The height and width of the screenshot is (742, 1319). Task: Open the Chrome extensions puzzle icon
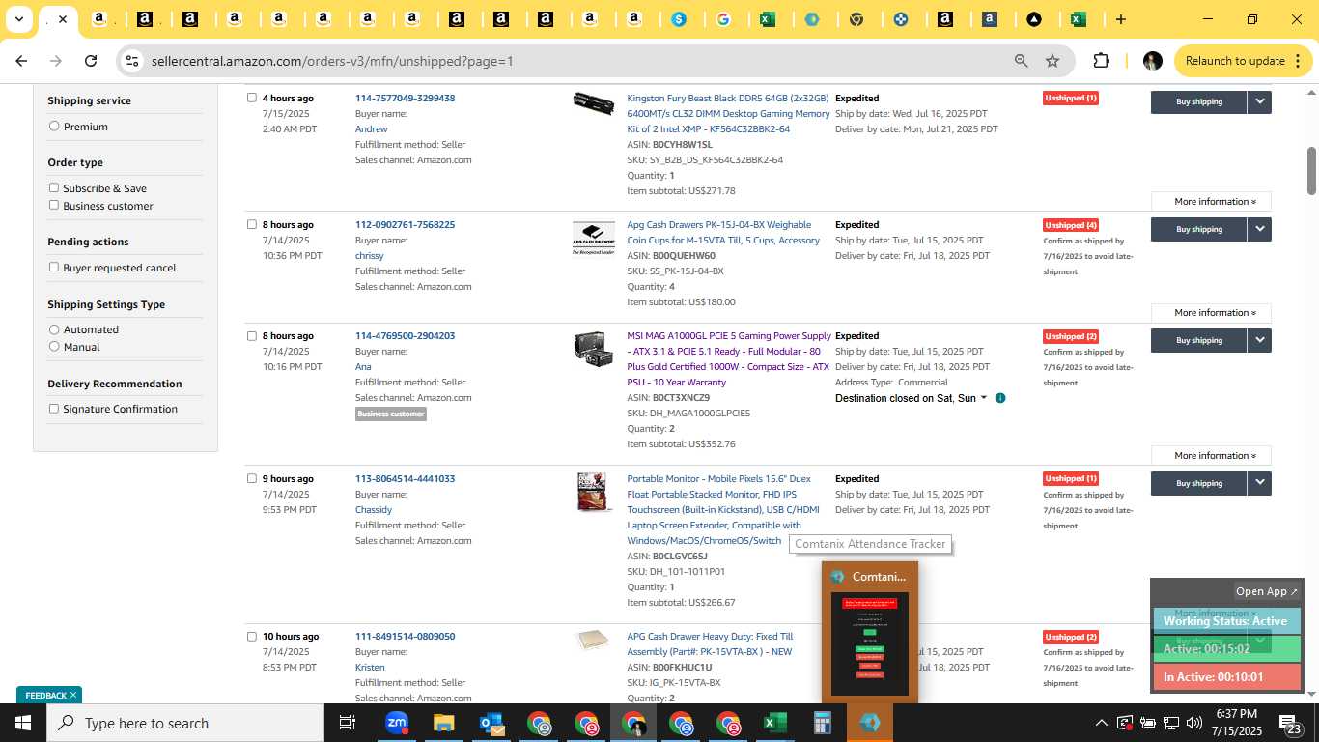(x=1101, y=61)
